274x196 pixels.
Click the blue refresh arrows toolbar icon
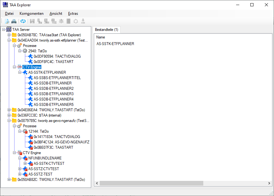pyautogui.click(x=23, y=21)
